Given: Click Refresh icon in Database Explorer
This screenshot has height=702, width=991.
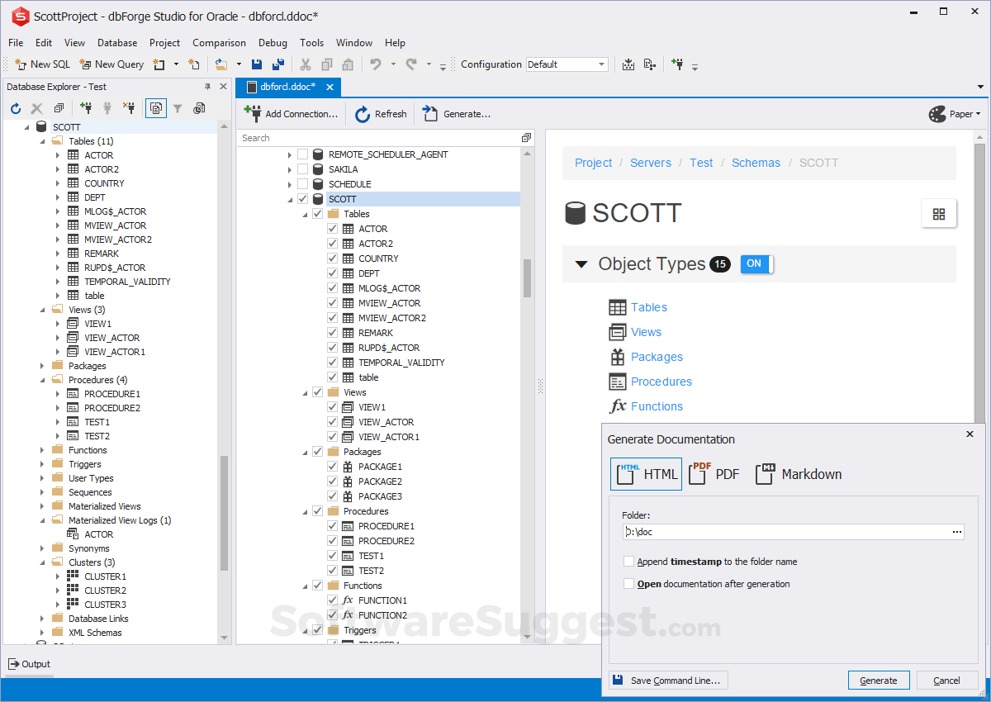Looking at the screenshot, I should coord(16,108).
